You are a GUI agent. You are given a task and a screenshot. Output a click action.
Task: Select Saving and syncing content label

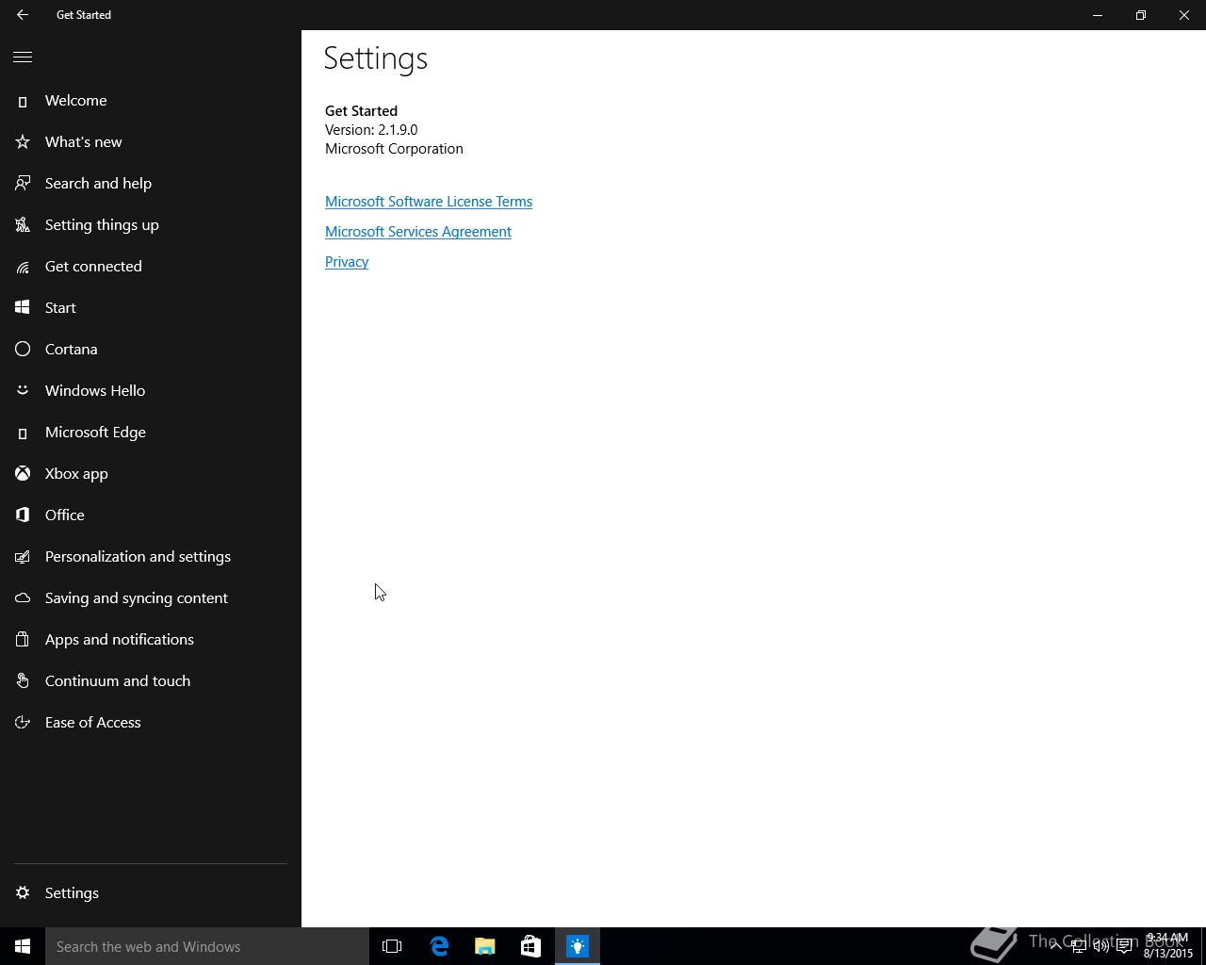[x=137, y=598]
